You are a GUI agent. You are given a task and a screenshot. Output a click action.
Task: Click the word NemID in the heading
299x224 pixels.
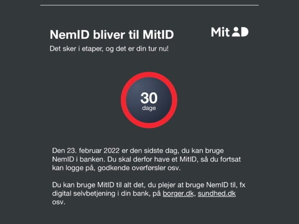[x=70, y=35]
